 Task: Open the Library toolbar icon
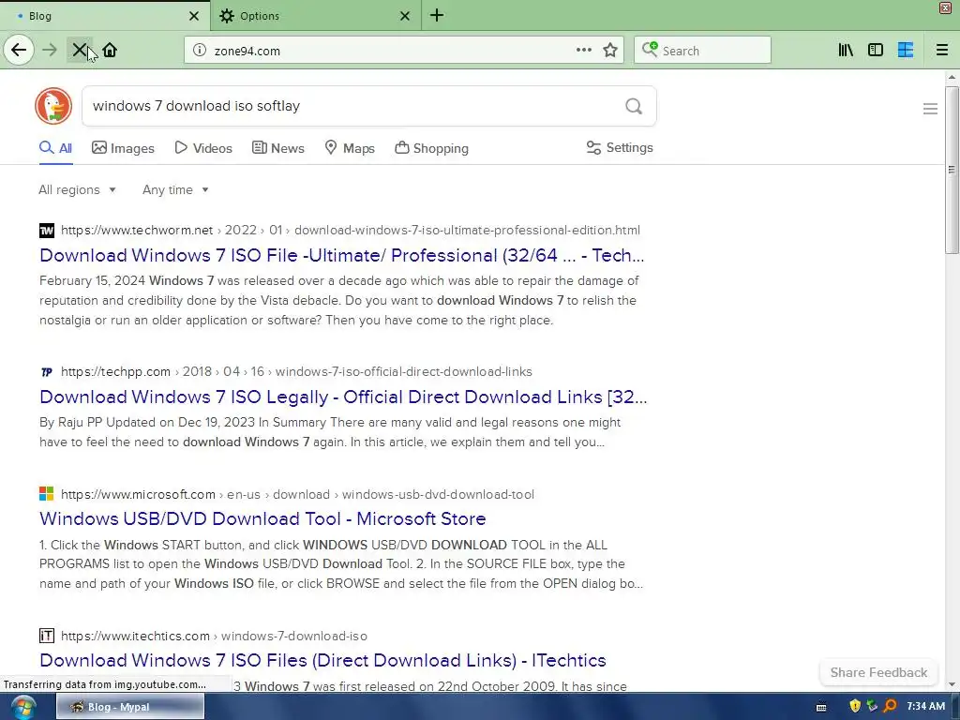846,50
